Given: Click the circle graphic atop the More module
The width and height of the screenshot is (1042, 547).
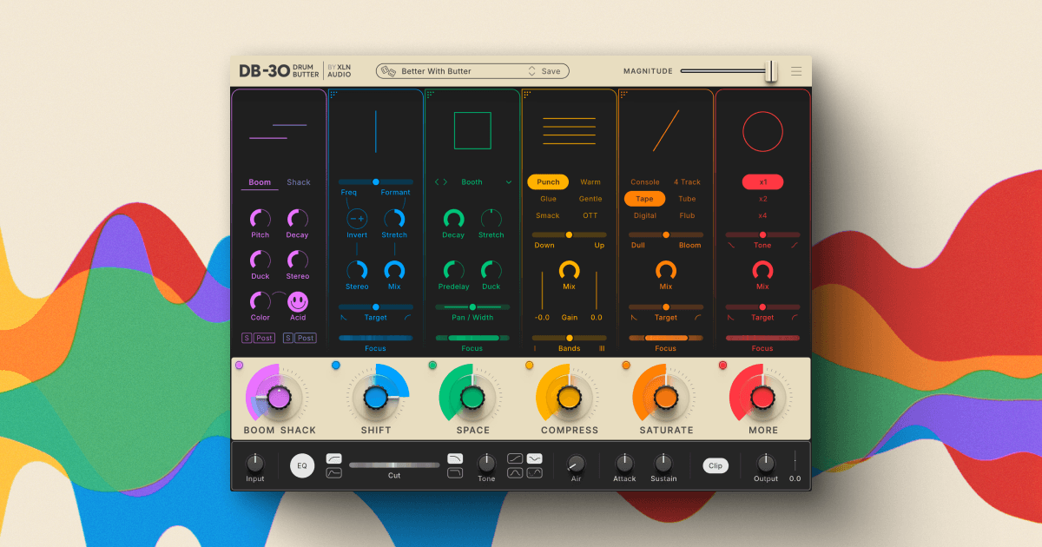Looking at the screenshot, I should pos(762,132).
